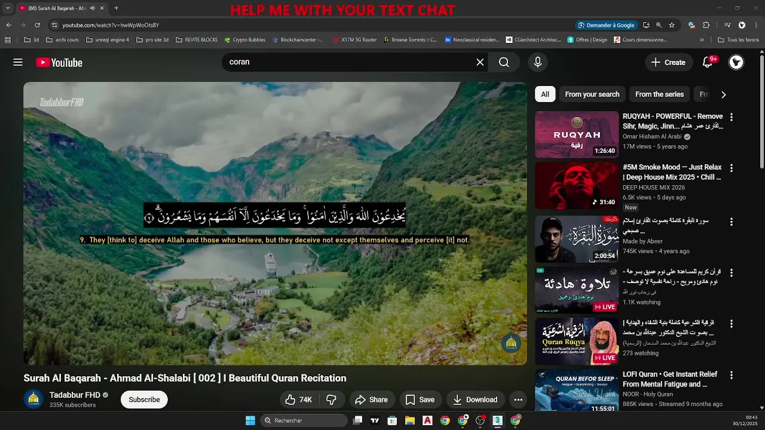Dislike the video with thumbs-down
The width and height of the screenshot is (765, 430).
331,400
